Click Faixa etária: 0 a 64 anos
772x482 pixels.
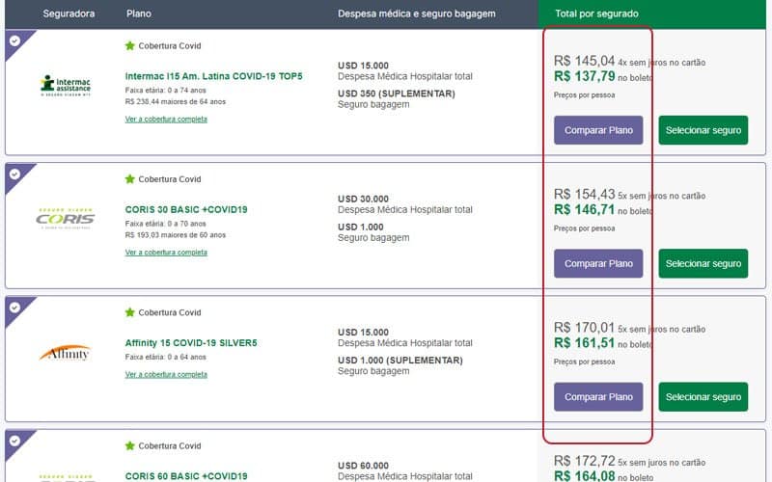tap(165, 357)
